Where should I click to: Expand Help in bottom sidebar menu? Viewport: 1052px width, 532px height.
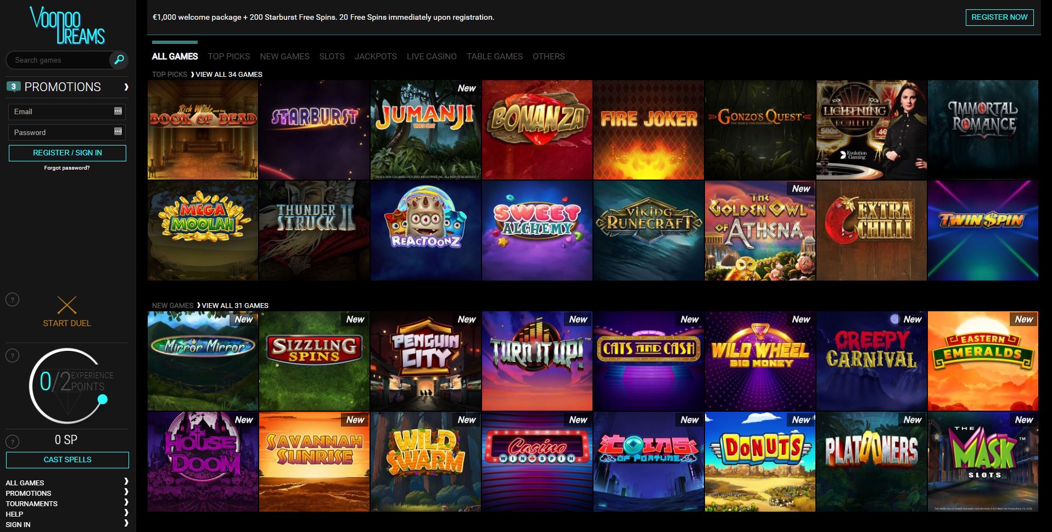[126, 513]
